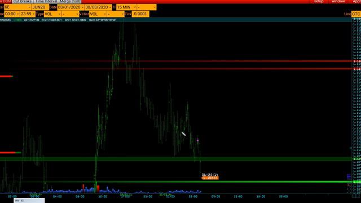Click the red volume bar near 12:00
Viewport: 361px width, 203px height.
point(98,189)
